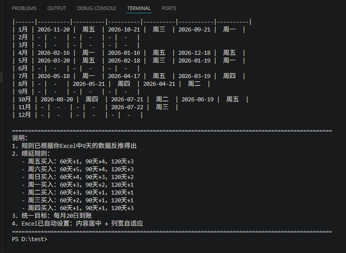Click the date 2026-05-18 in the 7月 row
Image resolution: width=346 pixels, height=253 pixels.
[x=53, y=76]
